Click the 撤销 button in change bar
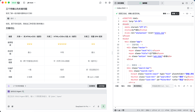This screenshot has width=195, height=112. [166, 14]
